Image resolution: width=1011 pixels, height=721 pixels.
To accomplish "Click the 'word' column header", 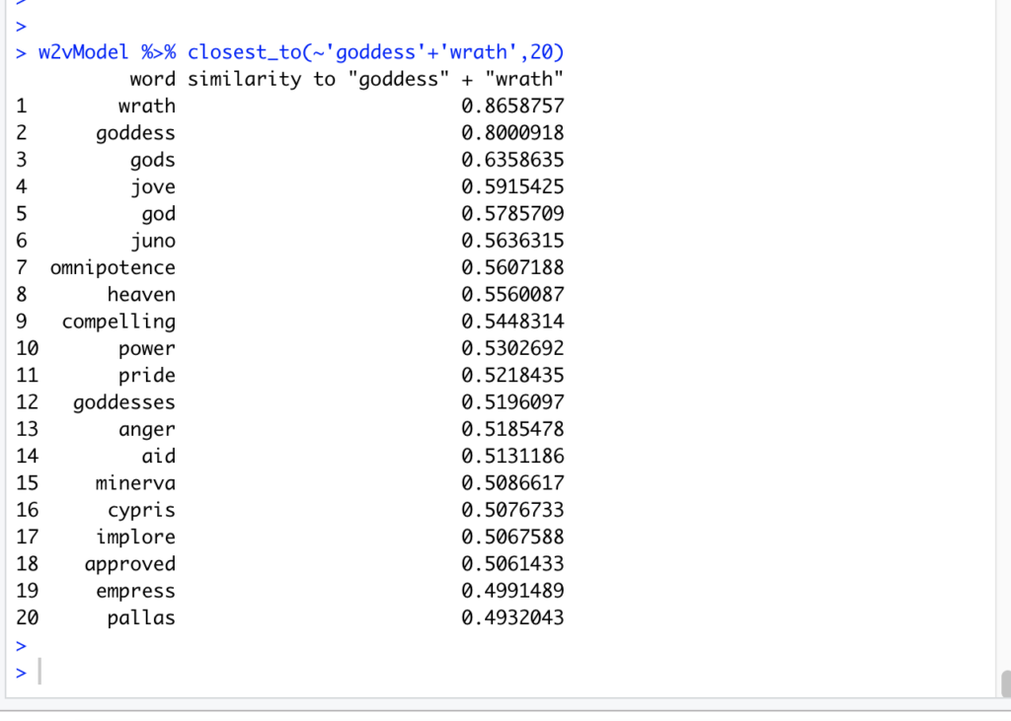I will click(x=152, y=79).
